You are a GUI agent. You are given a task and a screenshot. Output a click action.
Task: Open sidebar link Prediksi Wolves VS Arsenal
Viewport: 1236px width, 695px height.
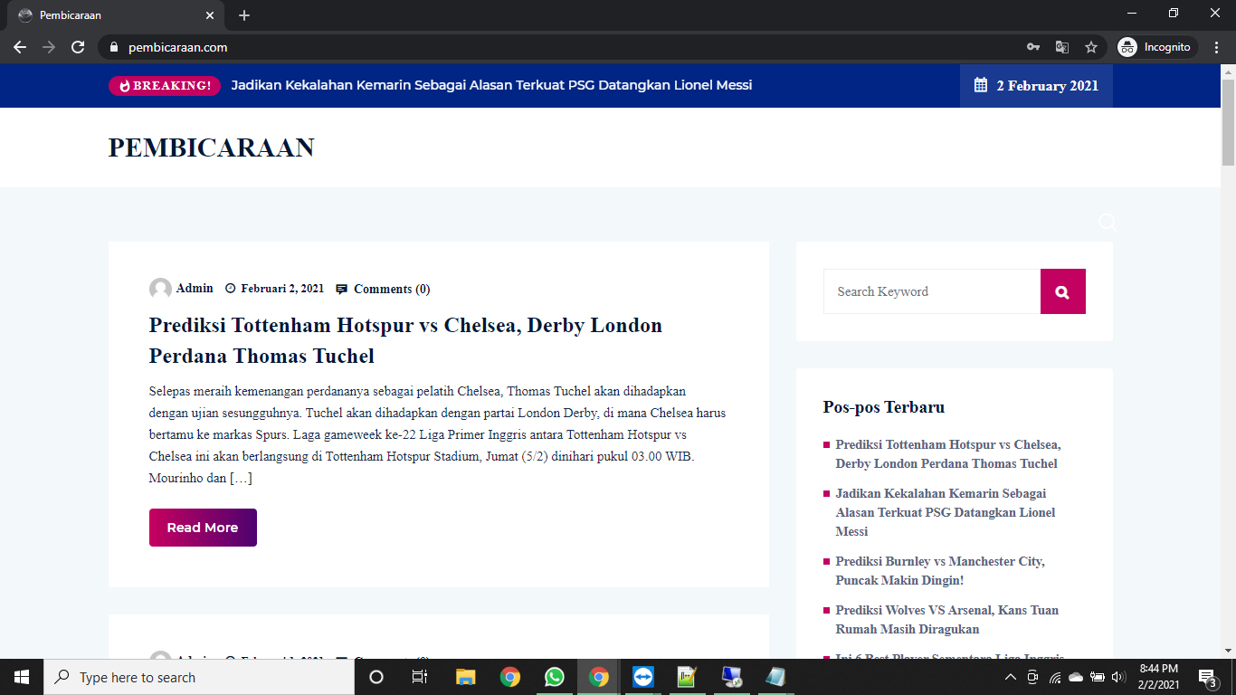[x=947, y=620]
